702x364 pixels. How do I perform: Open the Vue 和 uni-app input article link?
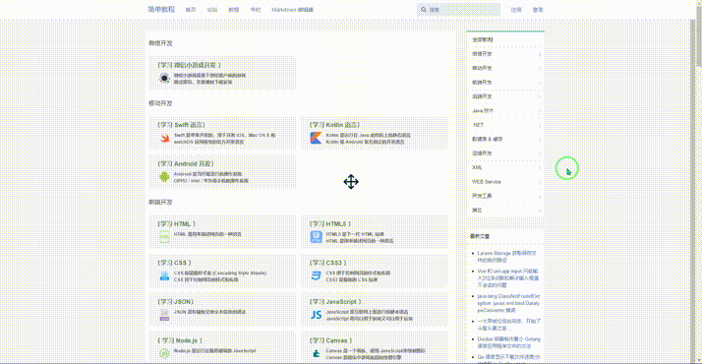[x=507, y=278]
